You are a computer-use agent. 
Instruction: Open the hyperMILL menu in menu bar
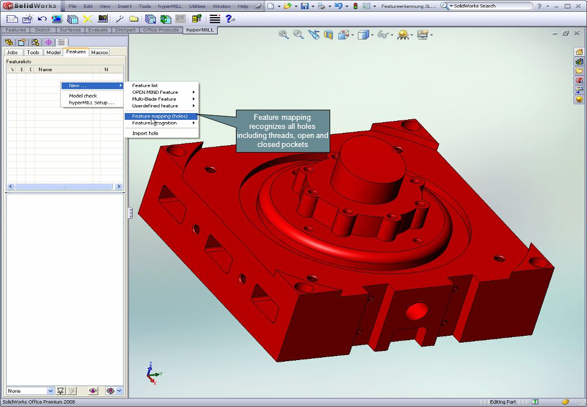tap(169, 6)
